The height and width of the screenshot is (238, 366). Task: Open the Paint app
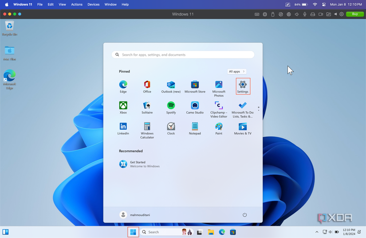pos(219,129)
